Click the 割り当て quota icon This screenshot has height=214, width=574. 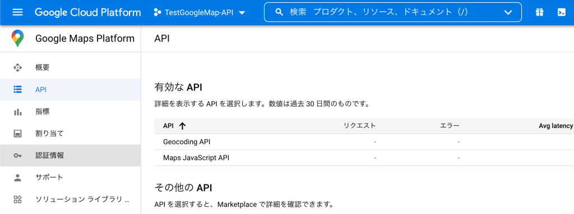pos(17,134)
